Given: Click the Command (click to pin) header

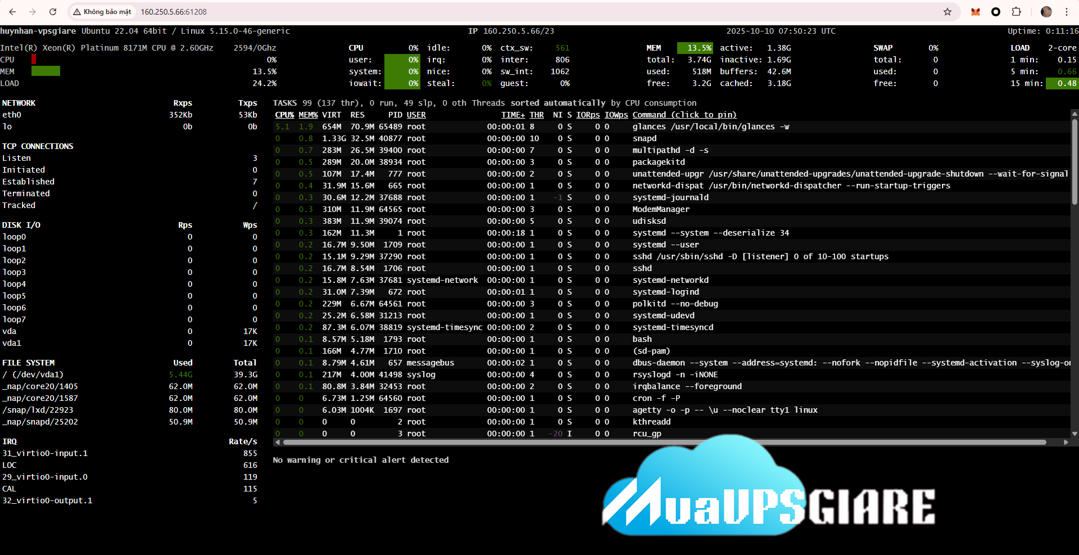Looking at the screenshot, I should point(684,115).
